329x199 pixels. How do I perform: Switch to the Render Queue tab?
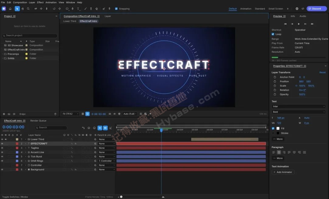(x=38, y=121)
